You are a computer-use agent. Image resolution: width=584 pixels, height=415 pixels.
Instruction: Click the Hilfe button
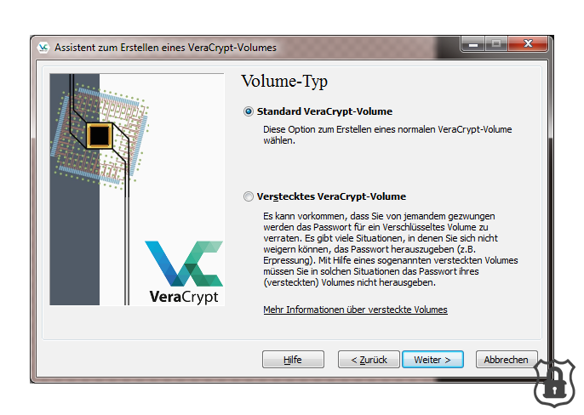click(293, 360)
